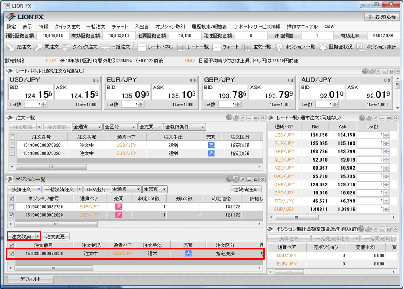Click the LIONFX logo
The height and width of the screenshot is (289, 404).
pos(25,17)
